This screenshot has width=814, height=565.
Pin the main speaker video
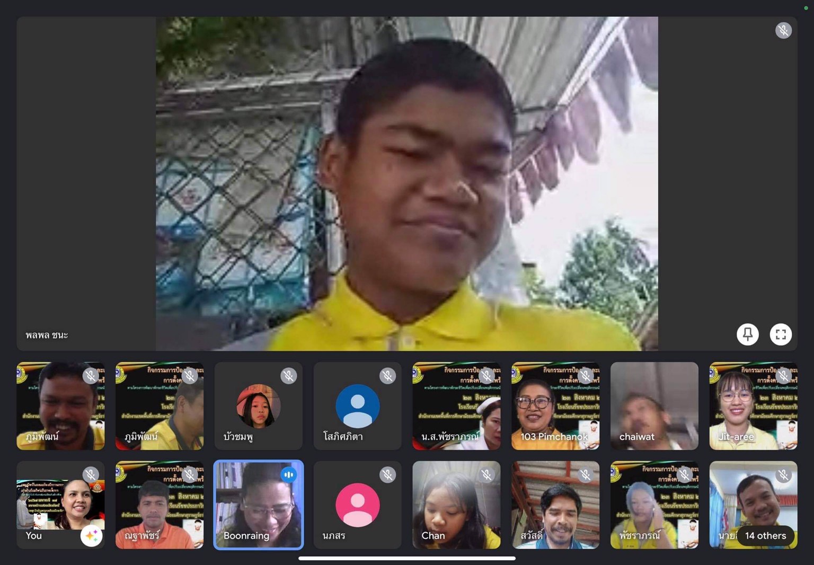(x=747, y=334)
